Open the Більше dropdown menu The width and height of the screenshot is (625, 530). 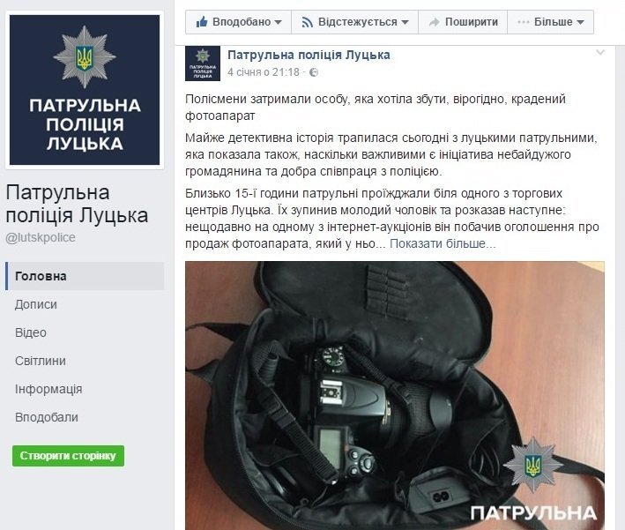550,22
